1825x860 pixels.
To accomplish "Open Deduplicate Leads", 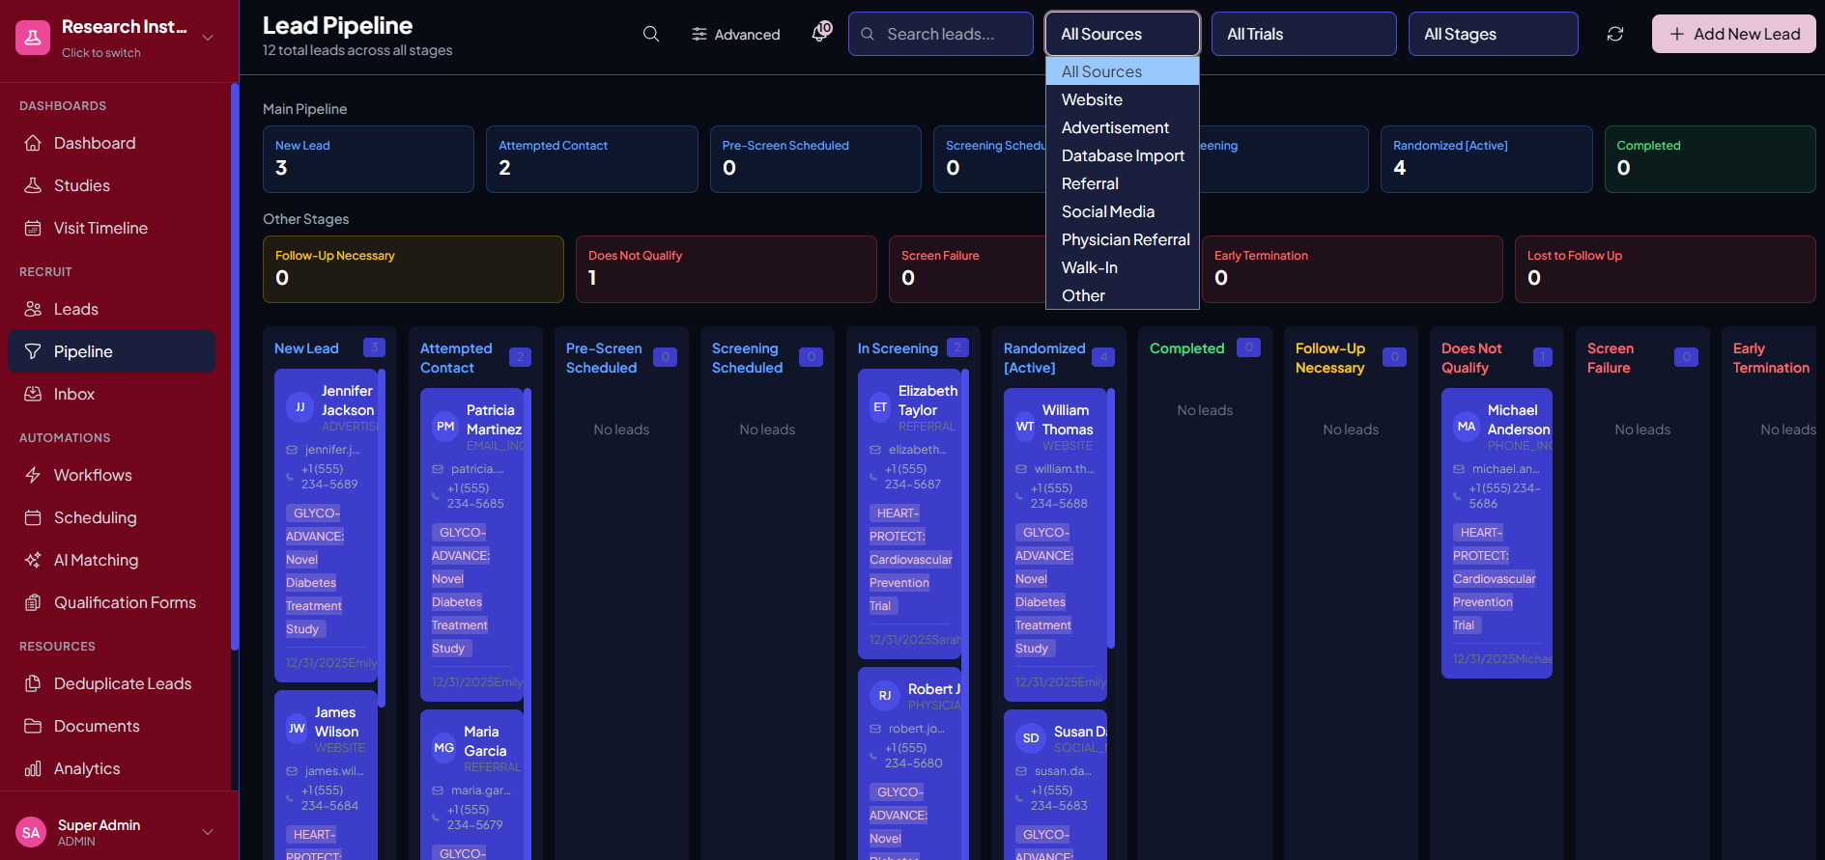I will pyautogui.click(x=111, y=683).
